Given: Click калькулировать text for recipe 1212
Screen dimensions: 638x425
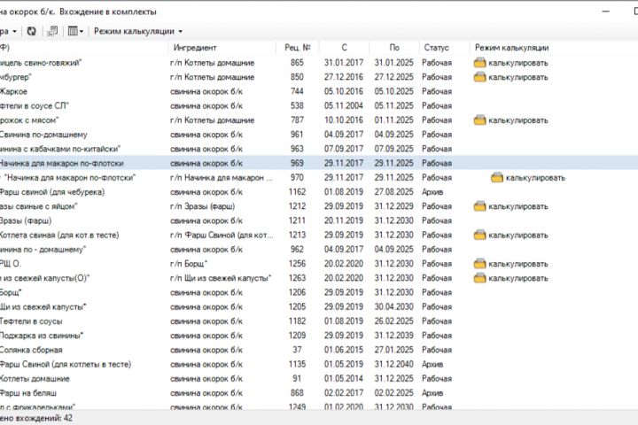Looking at the screenshot, I should 518,206.
